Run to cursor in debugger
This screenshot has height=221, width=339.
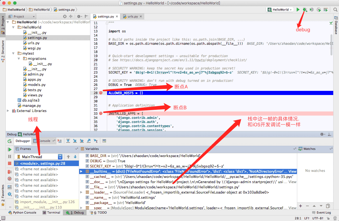coord(96,141)
